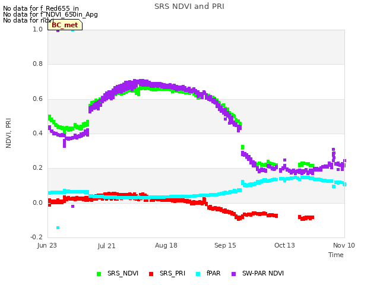
Task: Click the 'No data for f_NDVI_650in_Apg' message
Action: pos(50,14)
